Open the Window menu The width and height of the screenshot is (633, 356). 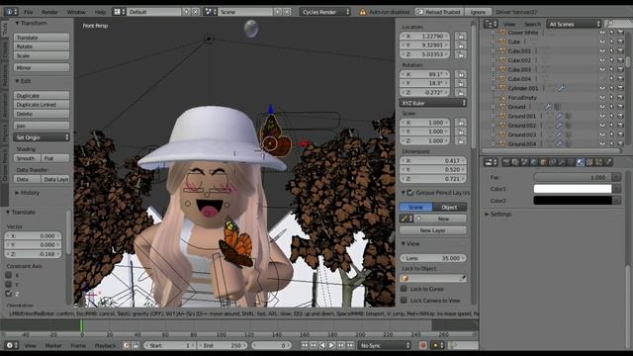[x=76, y=12]
